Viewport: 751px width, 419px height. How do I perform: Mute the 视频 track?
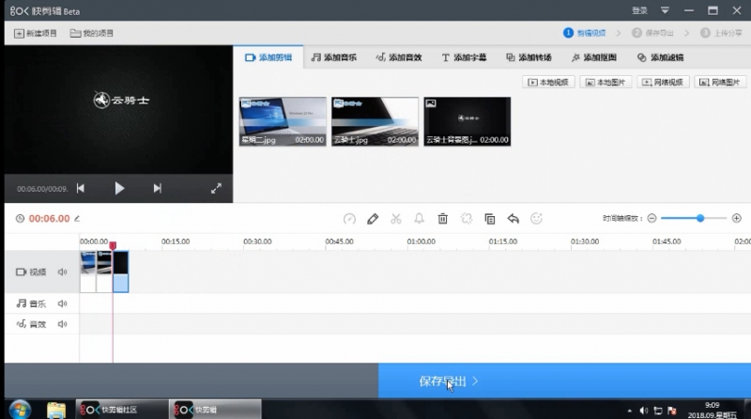62,272
